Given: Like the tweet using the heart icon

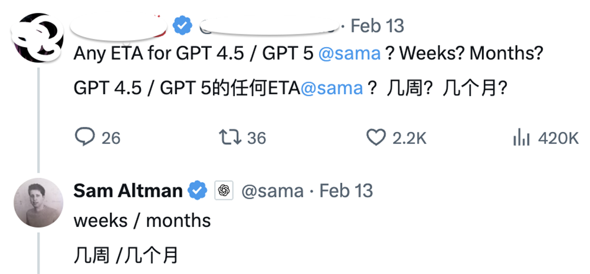Looking at the screenshot, I should tap(376, 137).
